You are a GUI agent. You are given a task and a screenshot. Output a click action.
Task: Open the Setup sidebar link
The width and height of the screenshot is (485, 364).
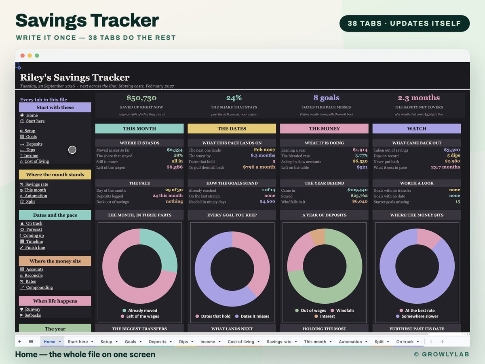[27, 131]
